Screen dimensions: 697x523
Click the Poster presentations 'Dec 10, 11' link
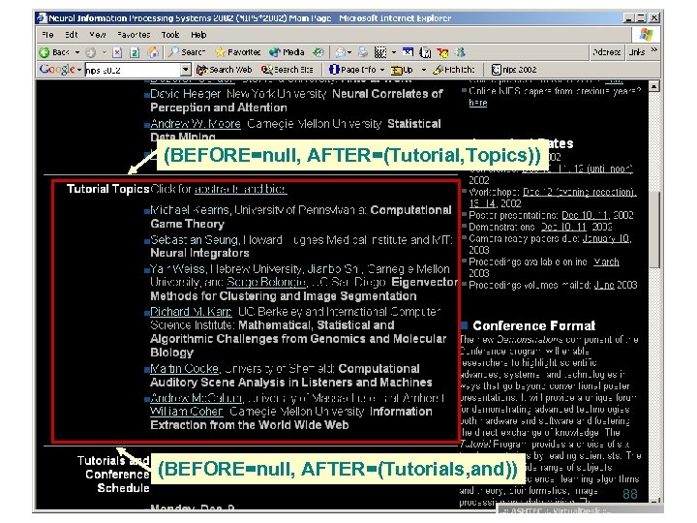(585, 215)
